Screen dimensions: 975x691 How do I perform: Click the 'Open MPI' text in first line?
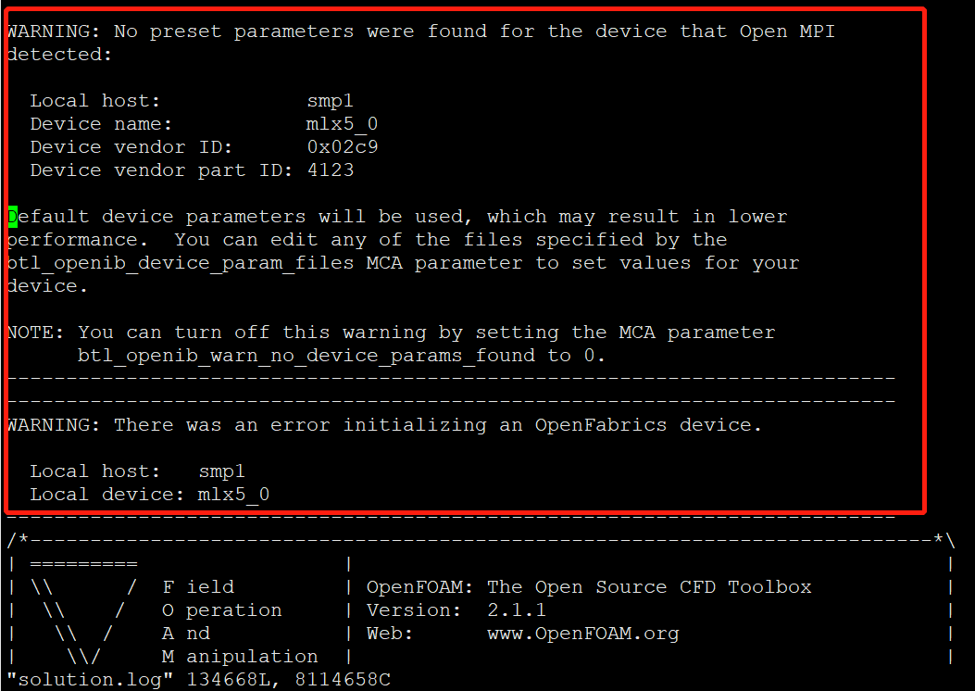pos(787,31)
